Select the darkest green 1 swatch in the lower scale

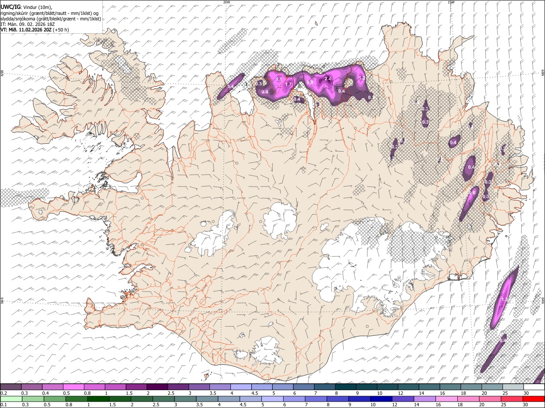pyautogui.click(x=98, y=399)
